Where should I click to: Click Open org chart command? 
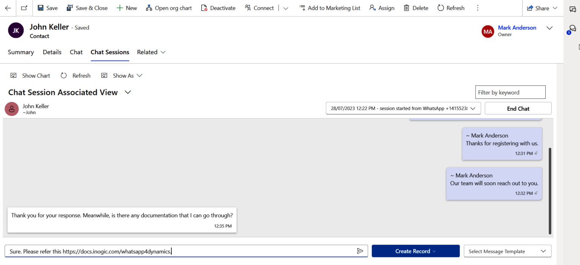(169, 8)
